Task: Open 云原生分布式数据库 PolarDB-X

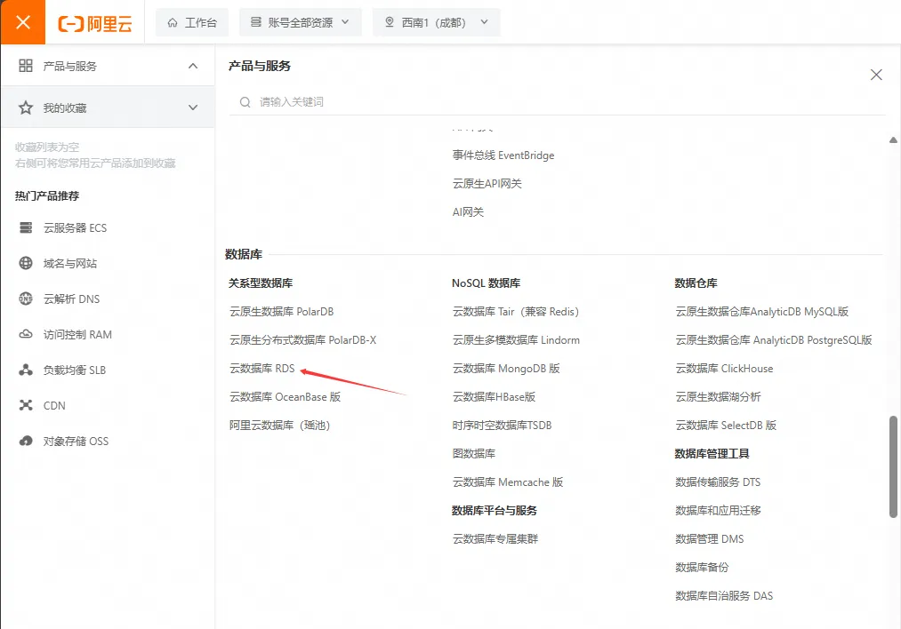Action: (x=302, y=339)
